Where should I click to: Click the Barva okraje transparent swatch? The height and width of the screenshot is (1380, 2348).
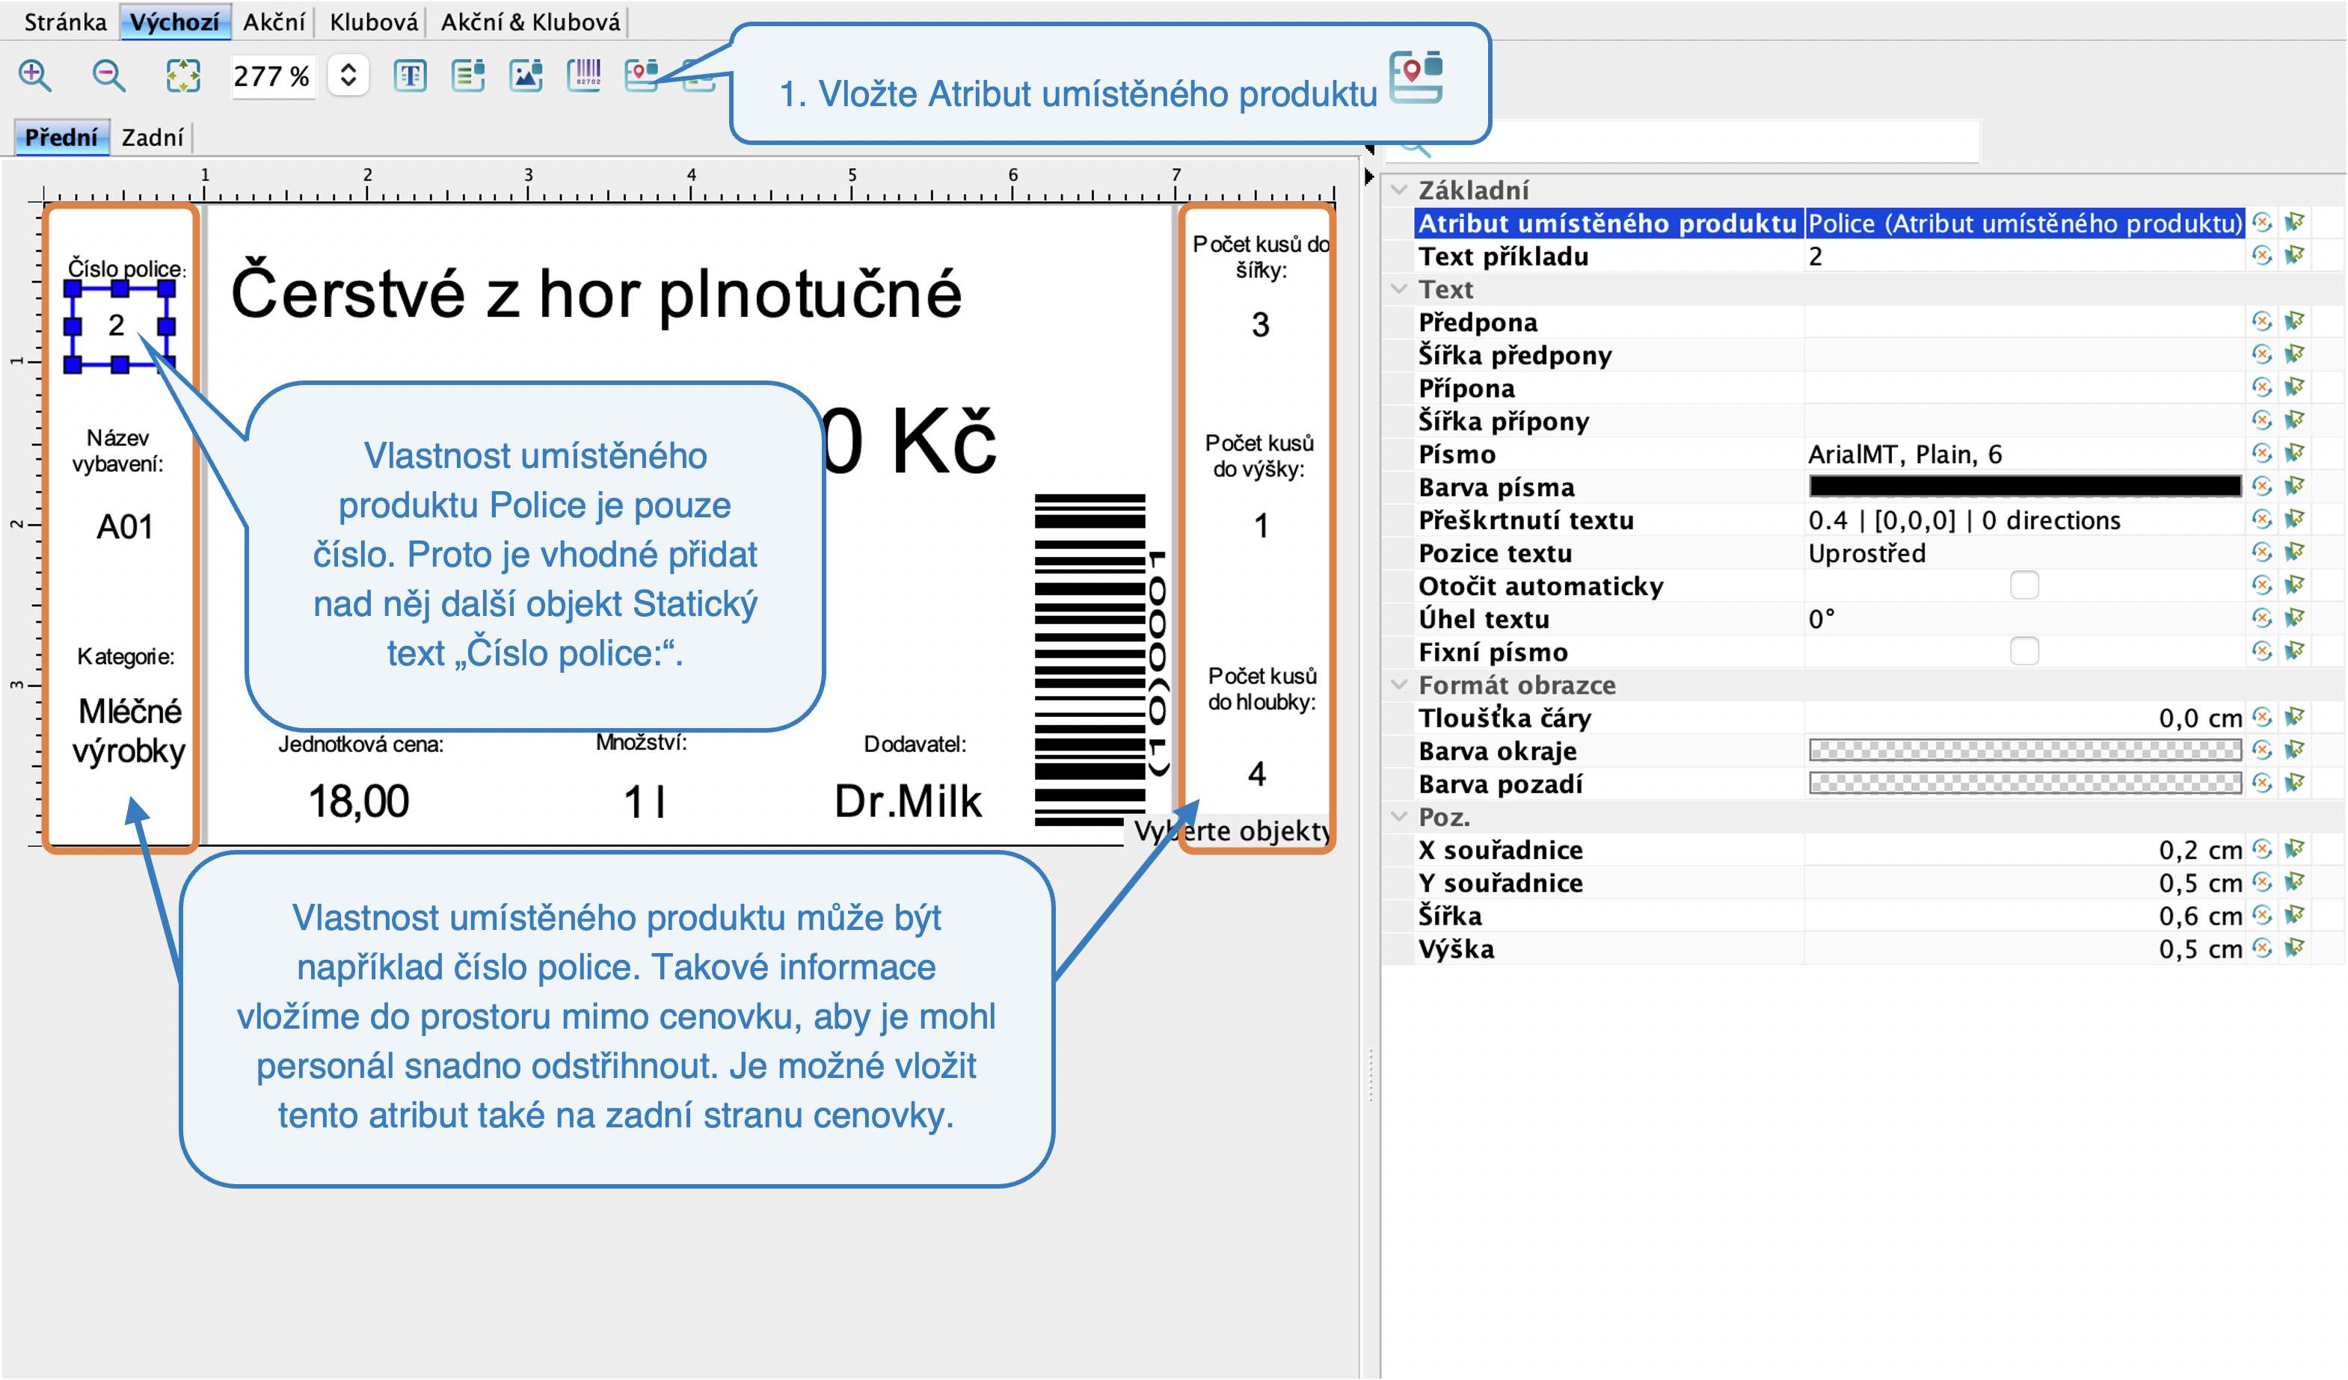coord(2023,750)
